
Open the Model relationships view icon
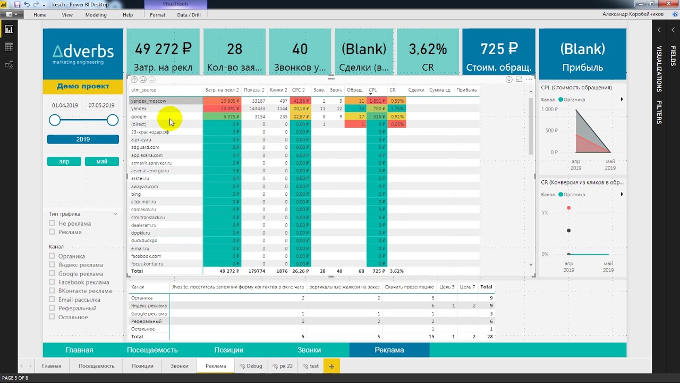pos(9,64)
